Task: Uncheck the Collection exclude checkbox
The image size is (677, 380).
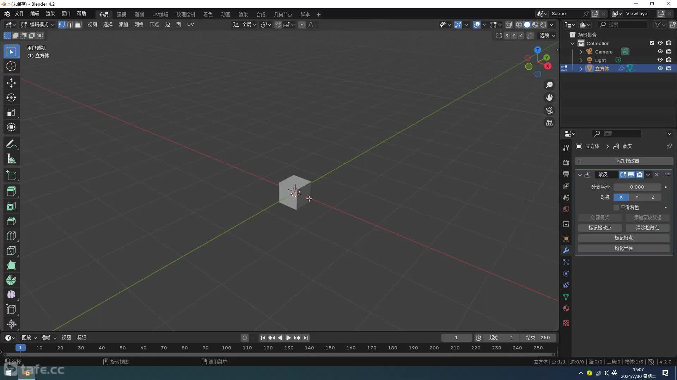Action: coord(652,43)
